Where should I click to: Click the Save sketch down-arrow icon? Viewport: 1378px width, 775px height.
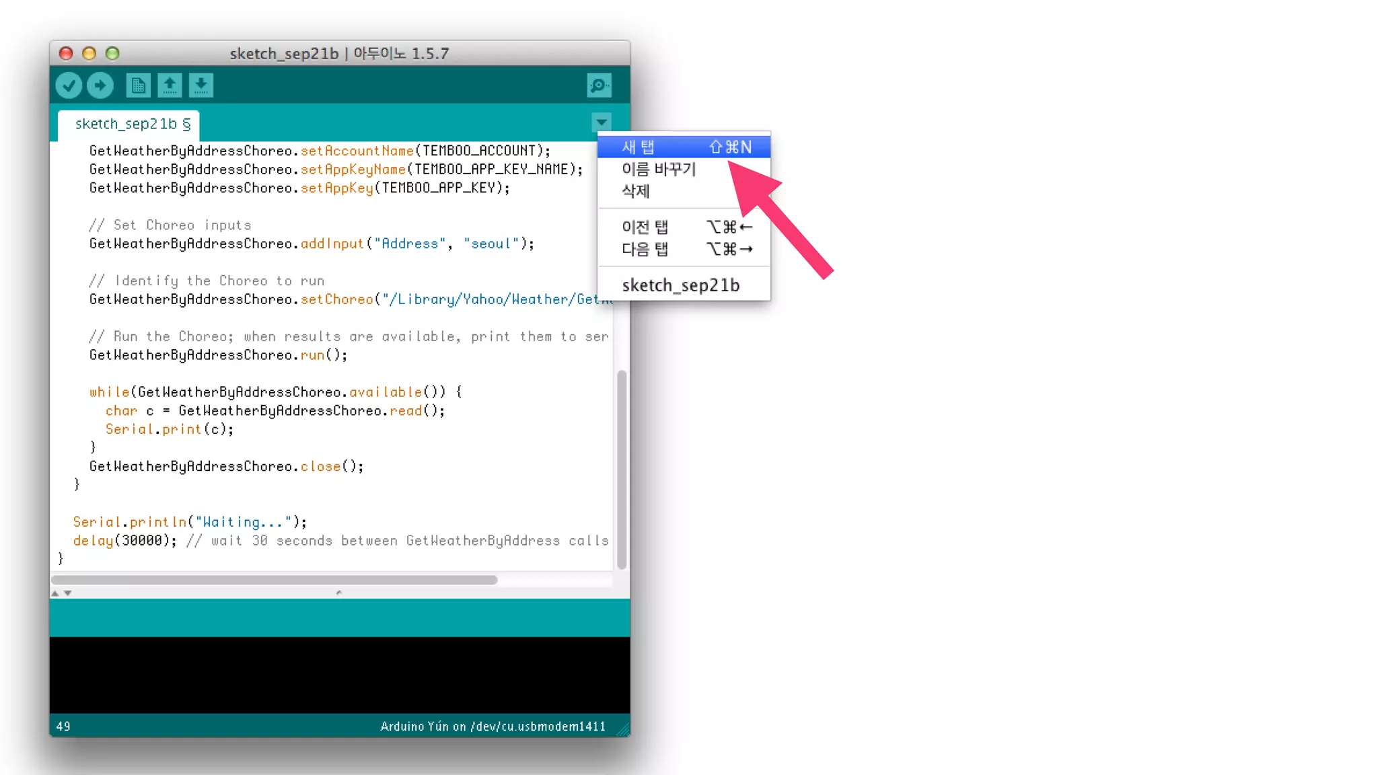coord(201,85)
